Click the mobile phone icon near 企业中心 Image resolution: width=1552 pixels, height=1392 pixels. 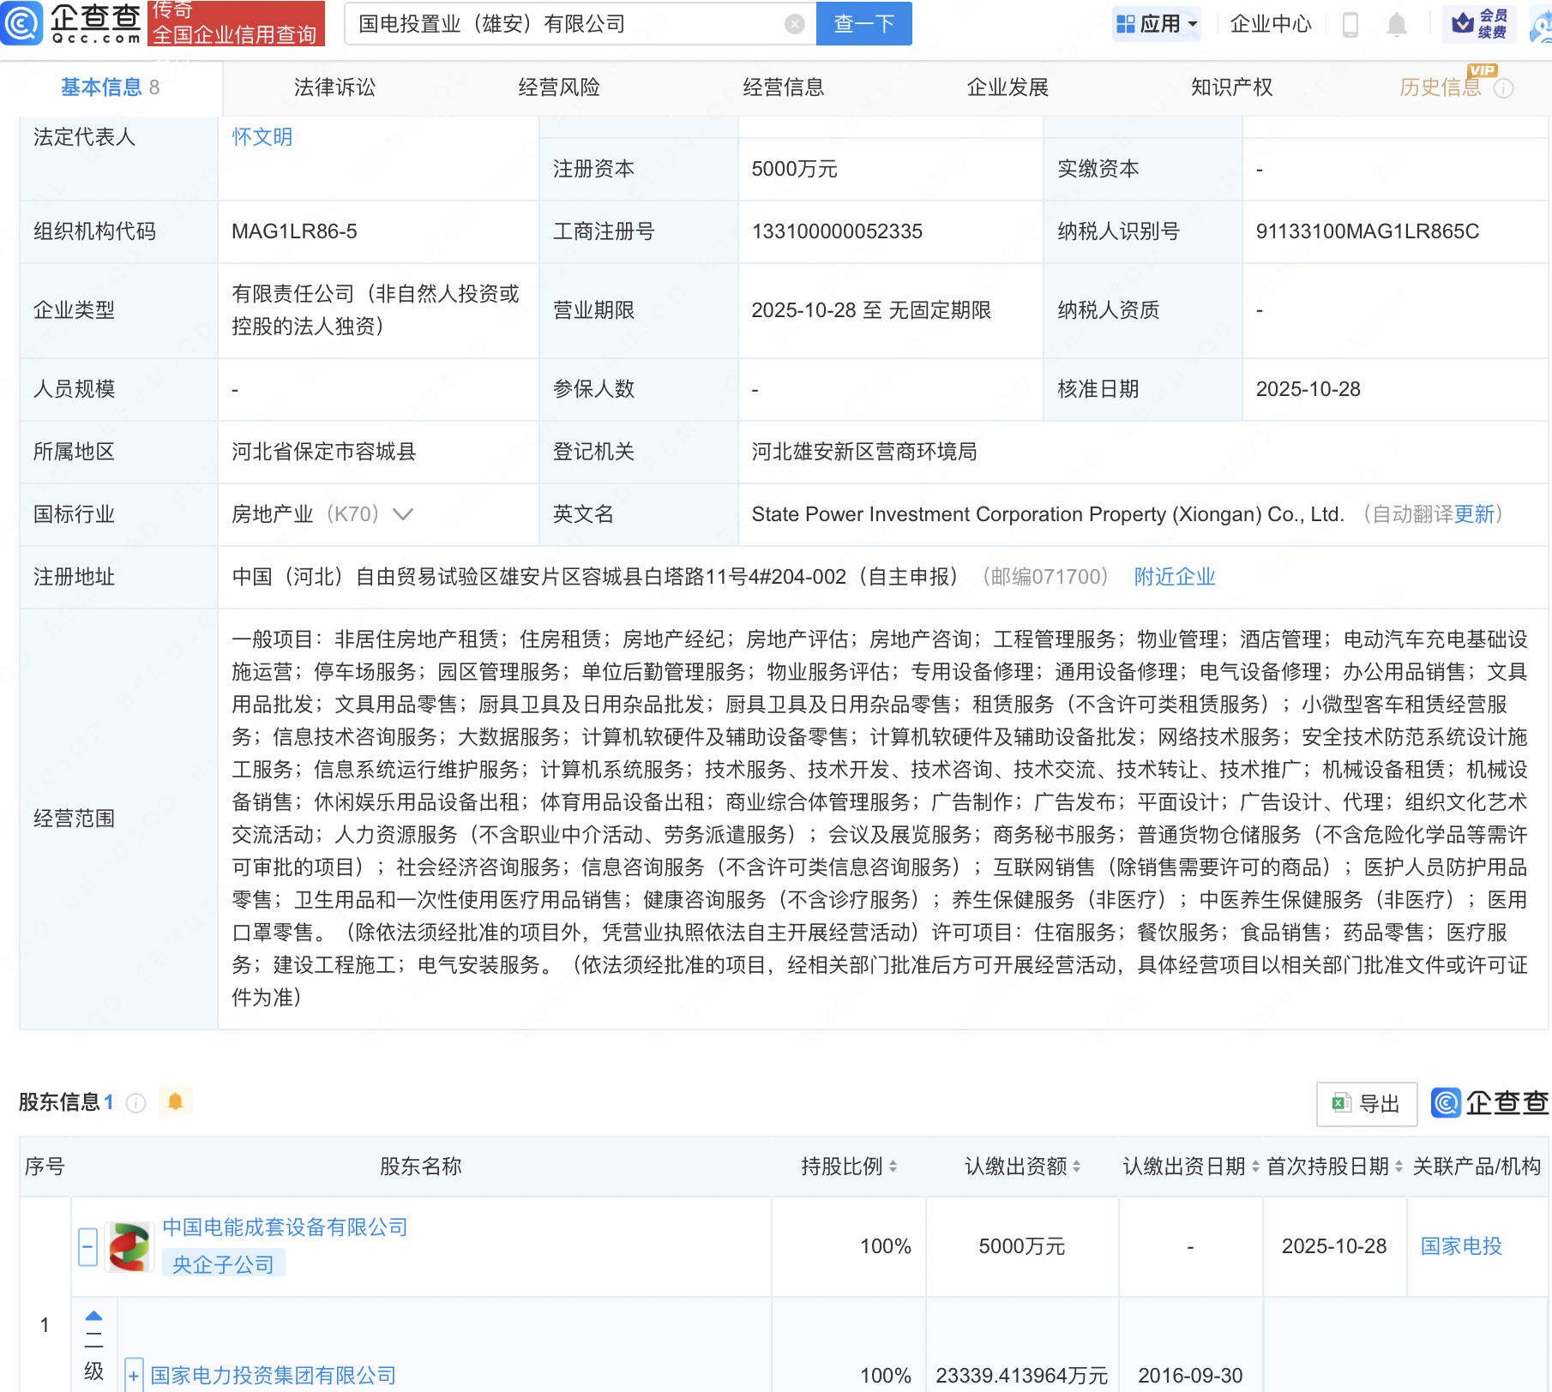1352,24
